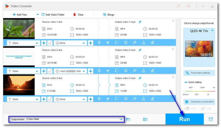Adjust the Quick setting resolution slider
This screenshot has height=128, width=221.
[185, 91]
